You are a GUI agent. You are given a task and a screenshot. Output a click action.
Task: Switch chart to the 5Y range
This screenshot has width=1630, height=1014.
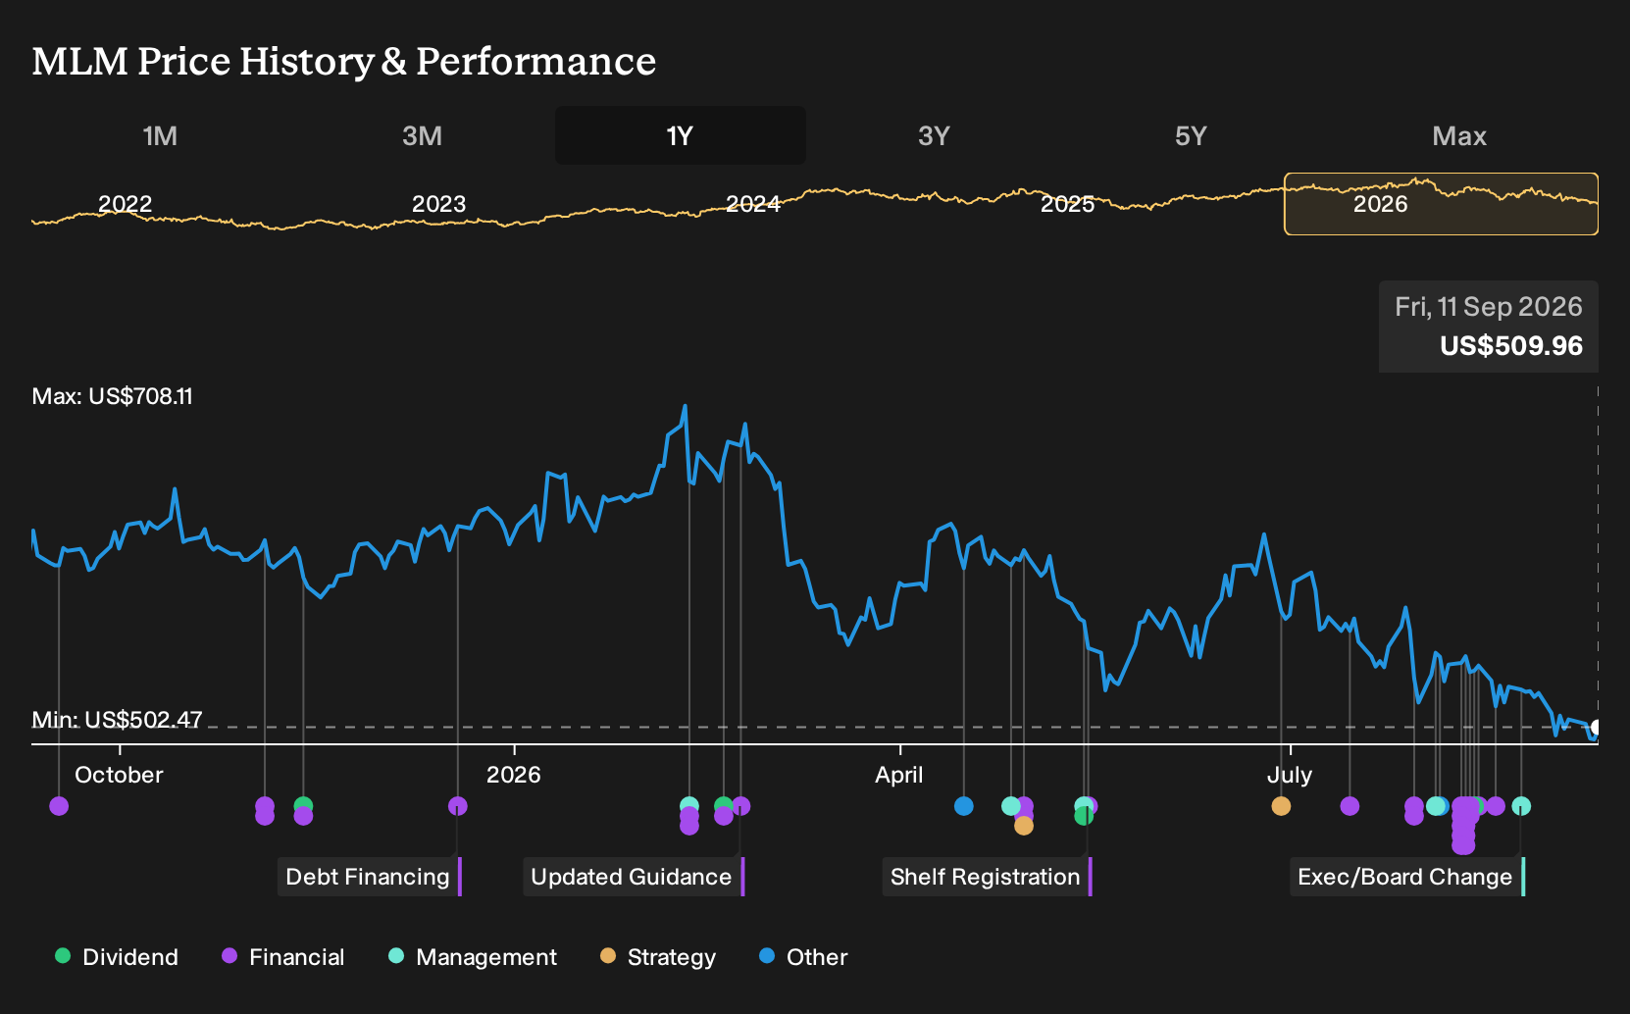(x=1191, y=135)
